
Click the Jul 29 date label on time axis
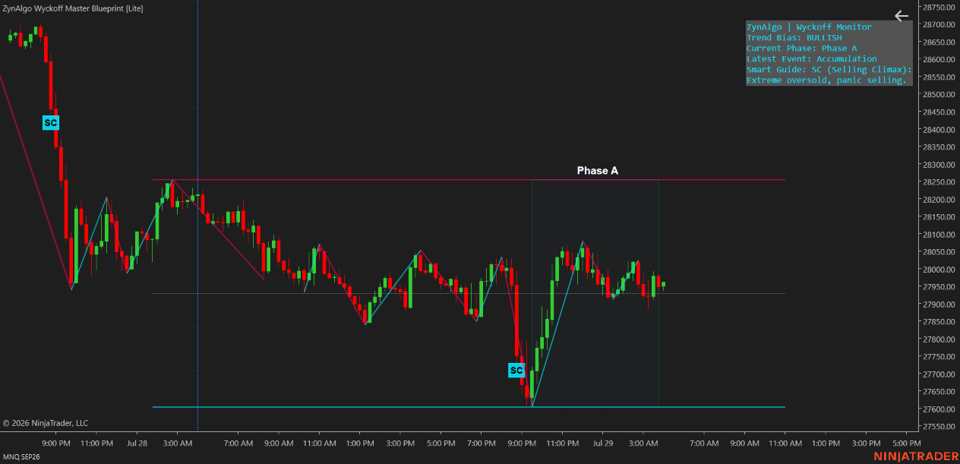(x=602, y=443)
